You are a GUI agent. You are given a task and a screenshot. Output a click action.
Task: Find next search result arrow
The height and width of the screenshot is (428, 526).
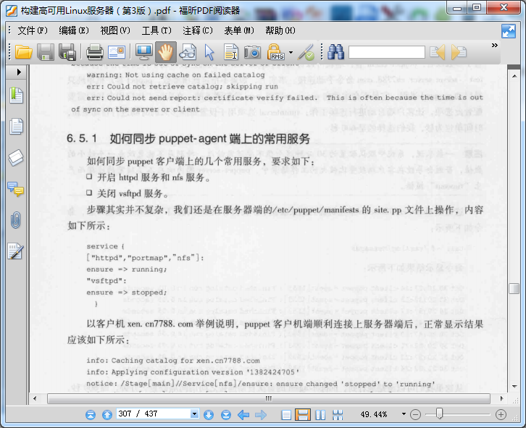coord(459,52)
